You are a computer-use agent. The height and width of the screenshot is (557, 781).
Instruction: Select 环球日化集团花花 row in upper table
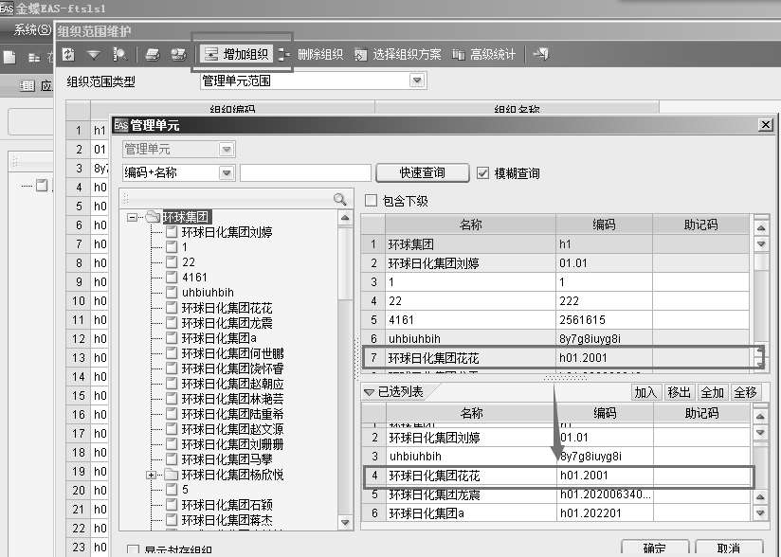pos(555,358)
